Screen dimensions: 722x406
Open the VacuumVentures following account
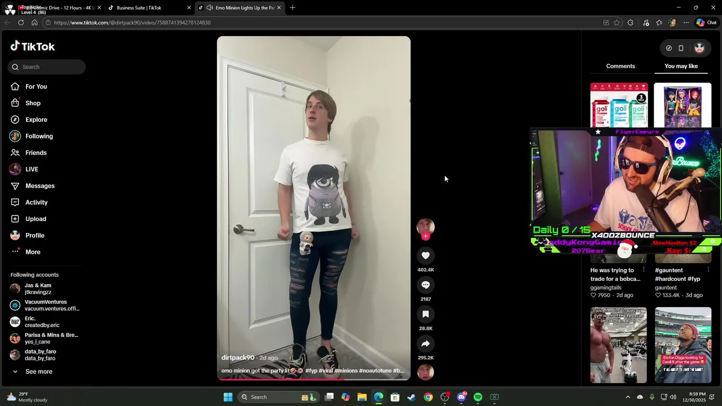[45, 305]
